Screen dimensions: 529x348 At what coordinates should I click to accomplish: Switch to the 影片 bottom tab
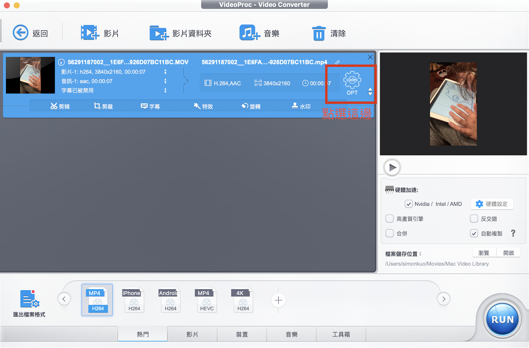pyautogui.click(x=192, y=334)
